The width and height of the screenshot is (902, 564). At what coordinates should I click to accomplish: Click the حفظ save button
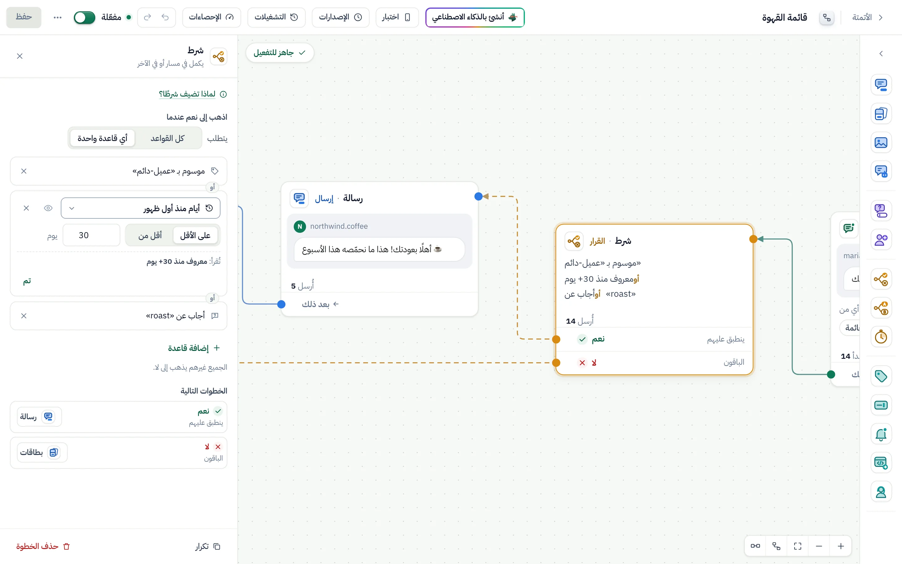coord(23,17)
